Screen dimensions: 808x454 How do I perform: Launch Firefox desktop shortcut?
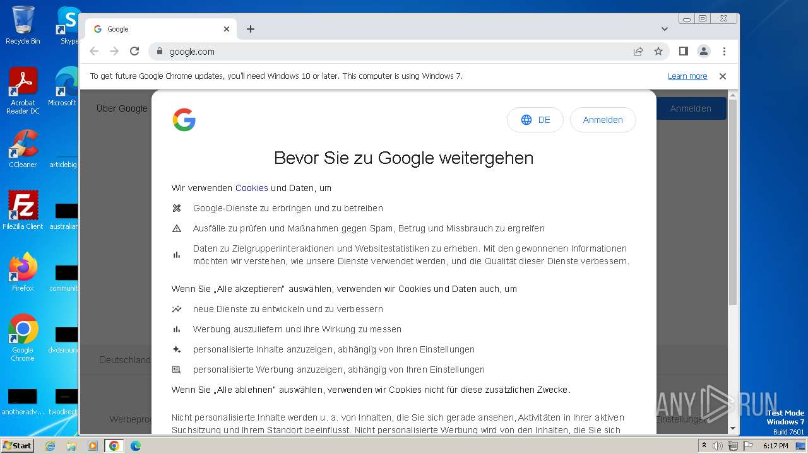[23, 272]
